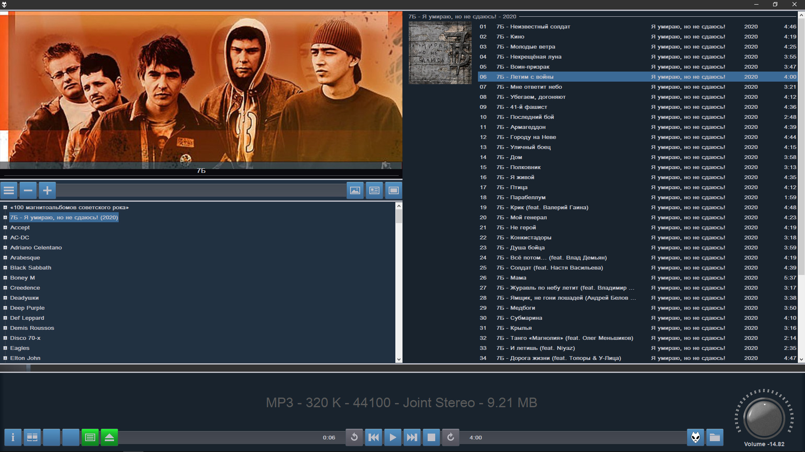Expand the Deep Purple library node
This screenshot has height=452, width=805.
click(5, 308)
